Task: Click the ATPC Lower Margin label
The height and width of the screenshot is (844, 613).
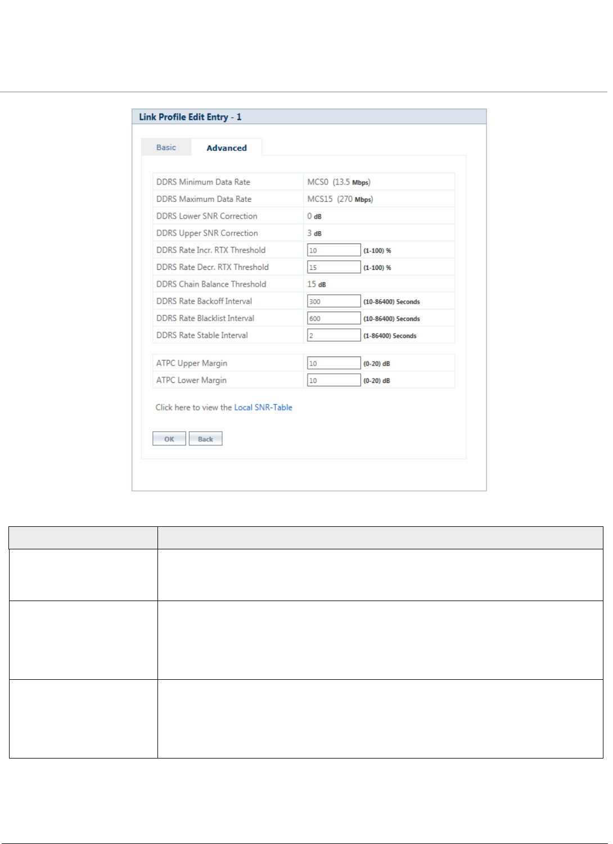Action: [x=192, y=380]
